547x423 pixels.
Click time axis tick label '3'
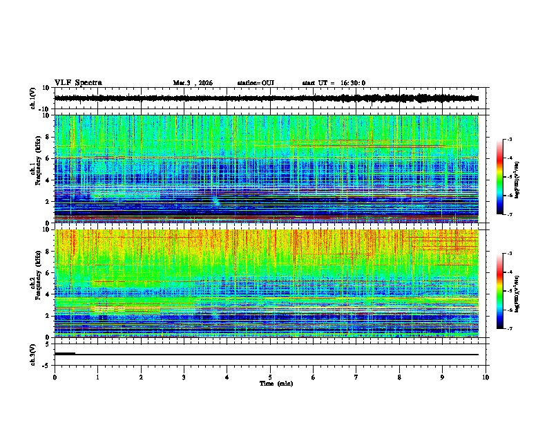pyautogui.click(x=184, y=377)
